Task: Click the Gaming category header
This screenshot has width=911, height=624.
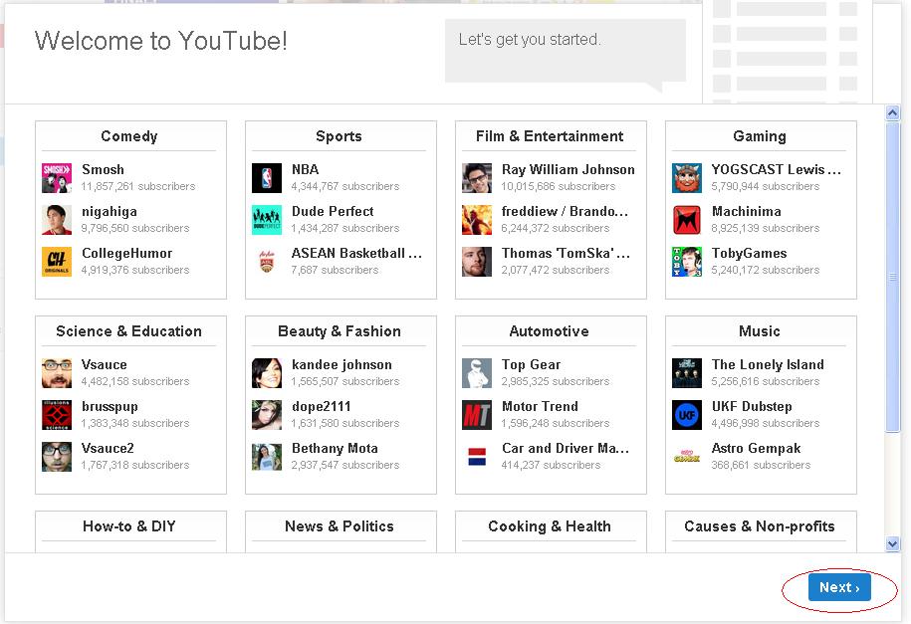Action: tap(760, 135)
